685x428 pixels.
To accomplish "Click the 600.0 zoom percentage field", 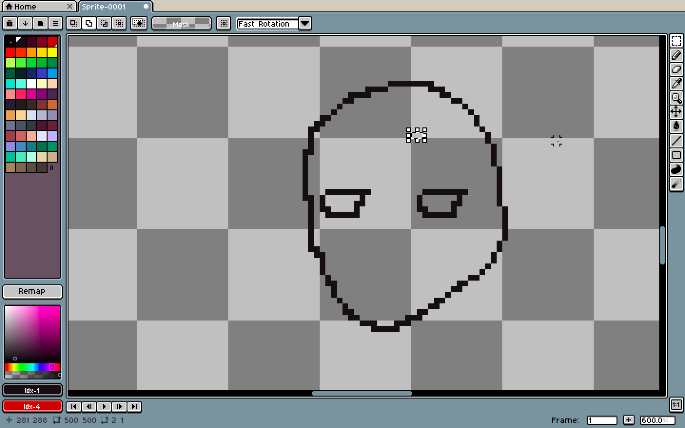I will (657, 420).
